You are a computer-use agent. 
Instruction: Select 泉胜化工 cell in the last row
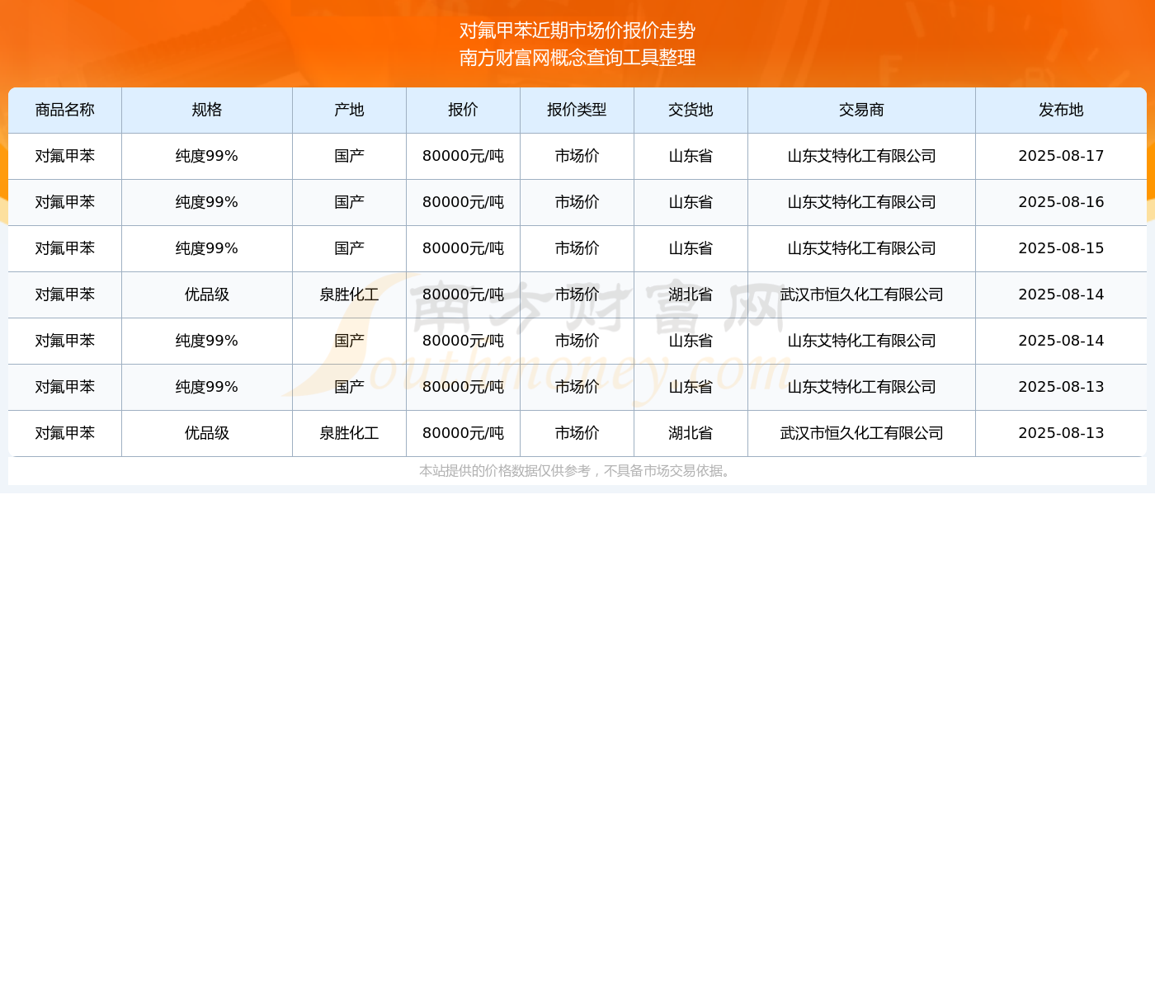[x=349, y=433]
